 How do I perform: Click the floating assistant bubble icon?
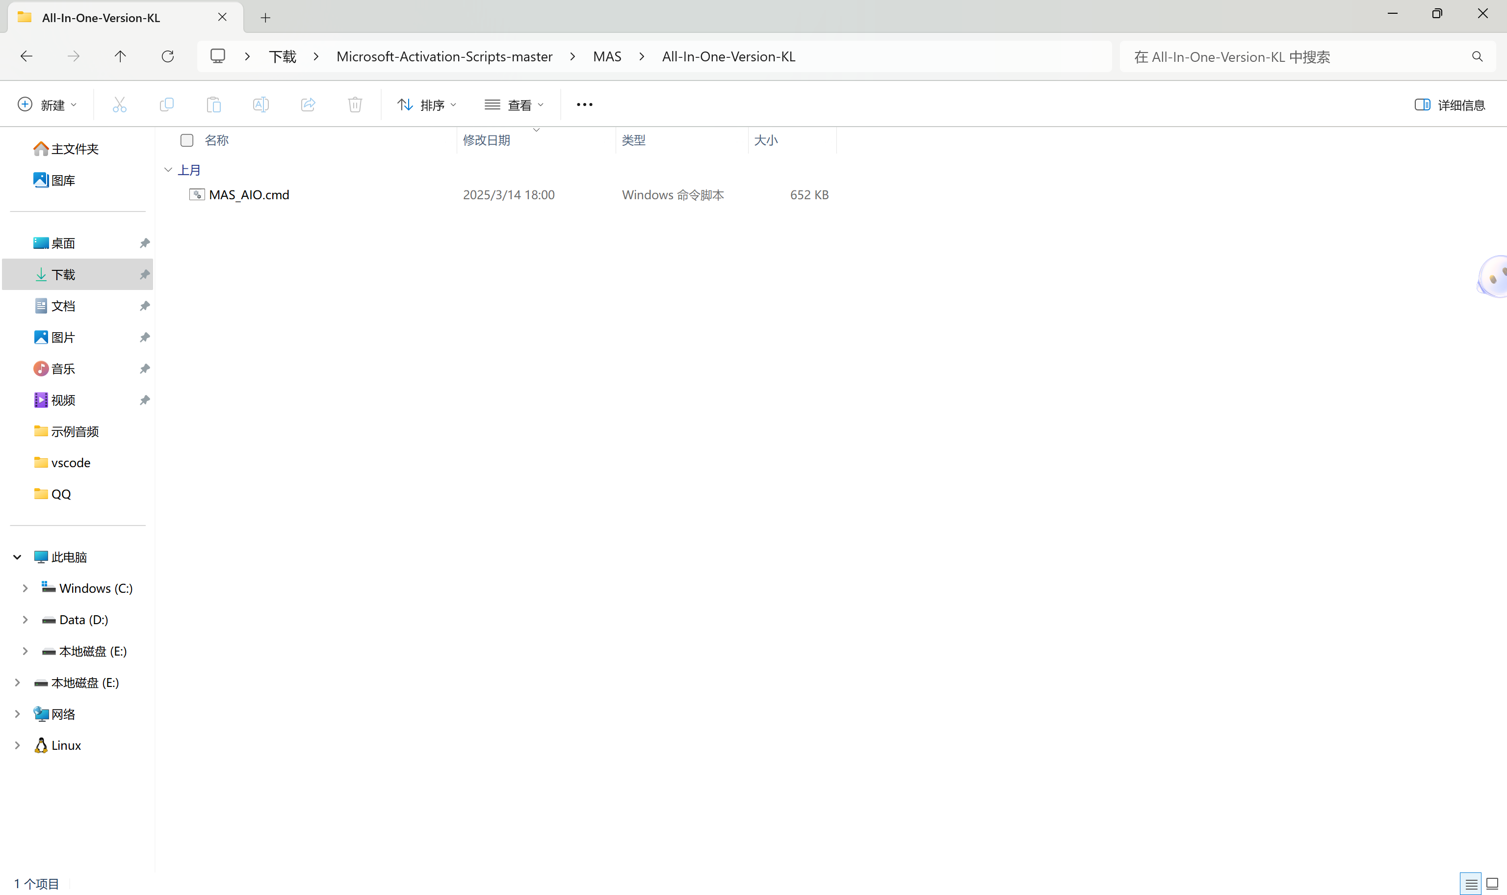(1493, 277)
